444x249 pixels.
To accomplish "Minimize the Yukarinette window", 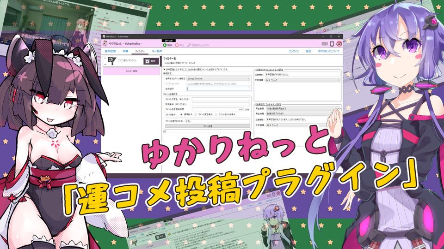I will [323, 36].
